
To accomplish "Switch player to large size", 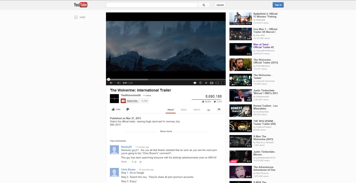I will (x=217, y=83).
